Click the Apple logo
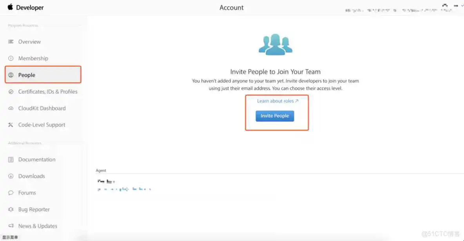The image size is (464, 241). point(10,7)
